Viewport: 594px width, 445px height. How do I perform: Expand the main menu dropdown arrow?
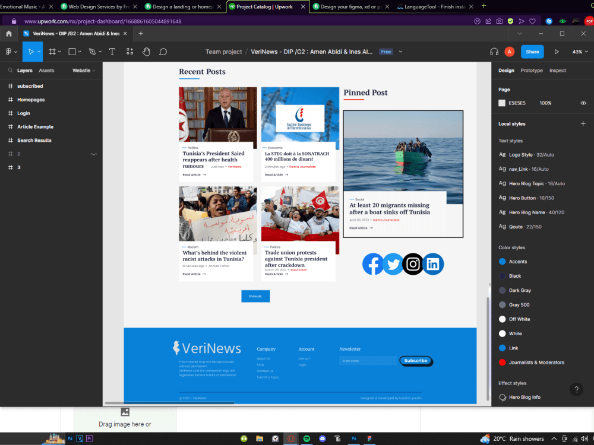(x=15, y=52)
